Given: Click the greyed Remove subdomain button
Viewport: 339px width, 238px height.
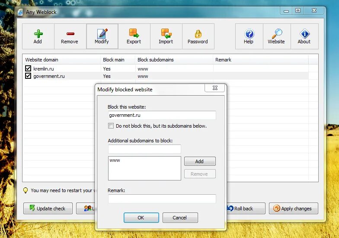Looking at the screenshot, I should [x=200, y=174].
